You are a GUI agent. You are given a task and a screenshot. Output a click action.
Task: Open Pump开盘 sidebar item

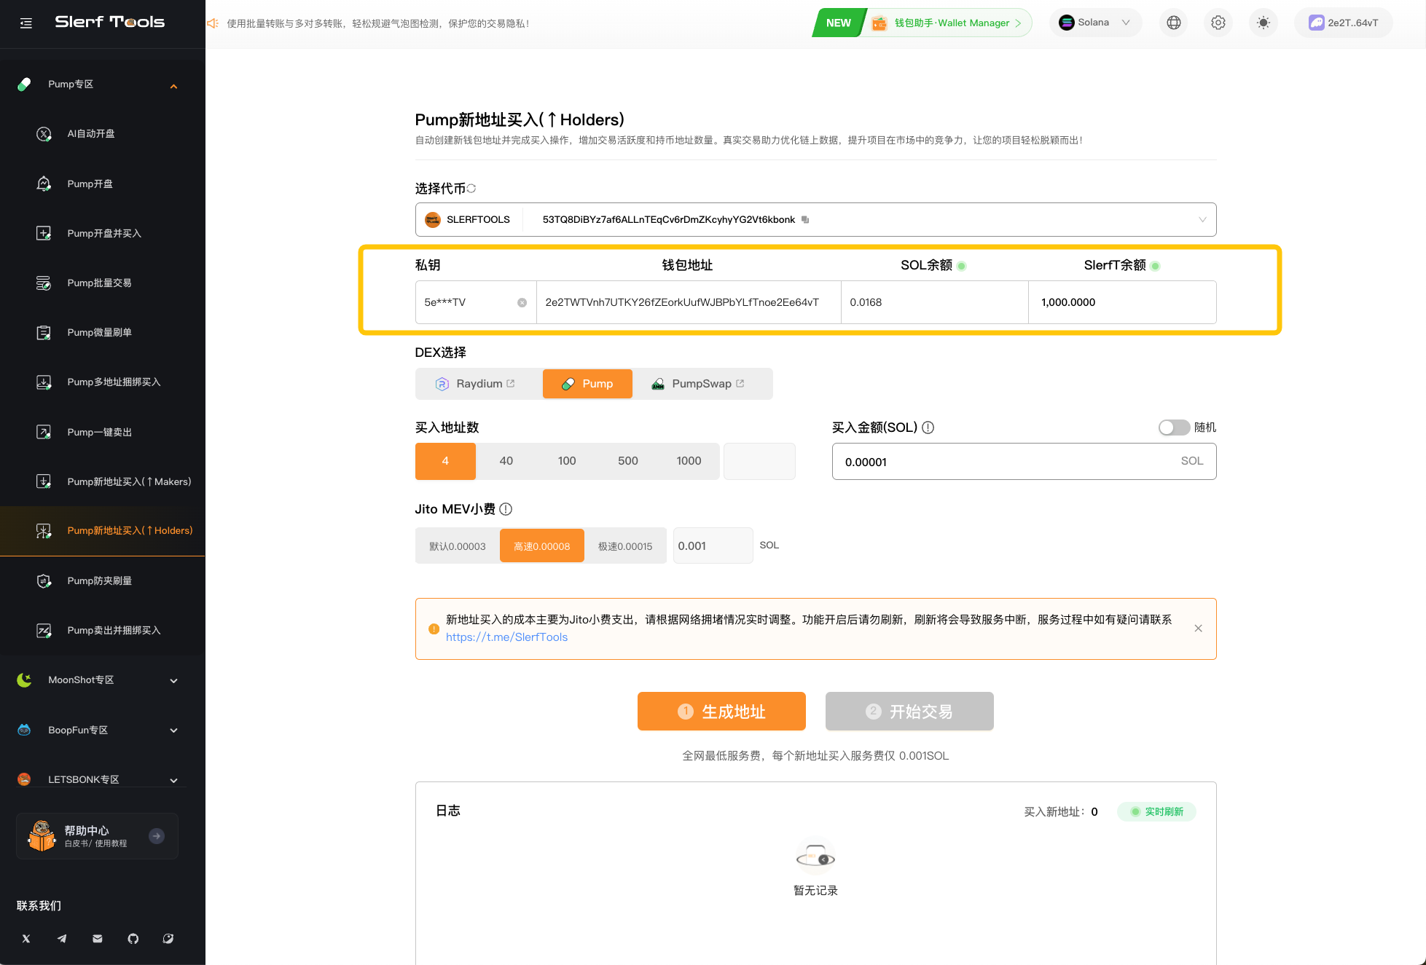(102, 184)
